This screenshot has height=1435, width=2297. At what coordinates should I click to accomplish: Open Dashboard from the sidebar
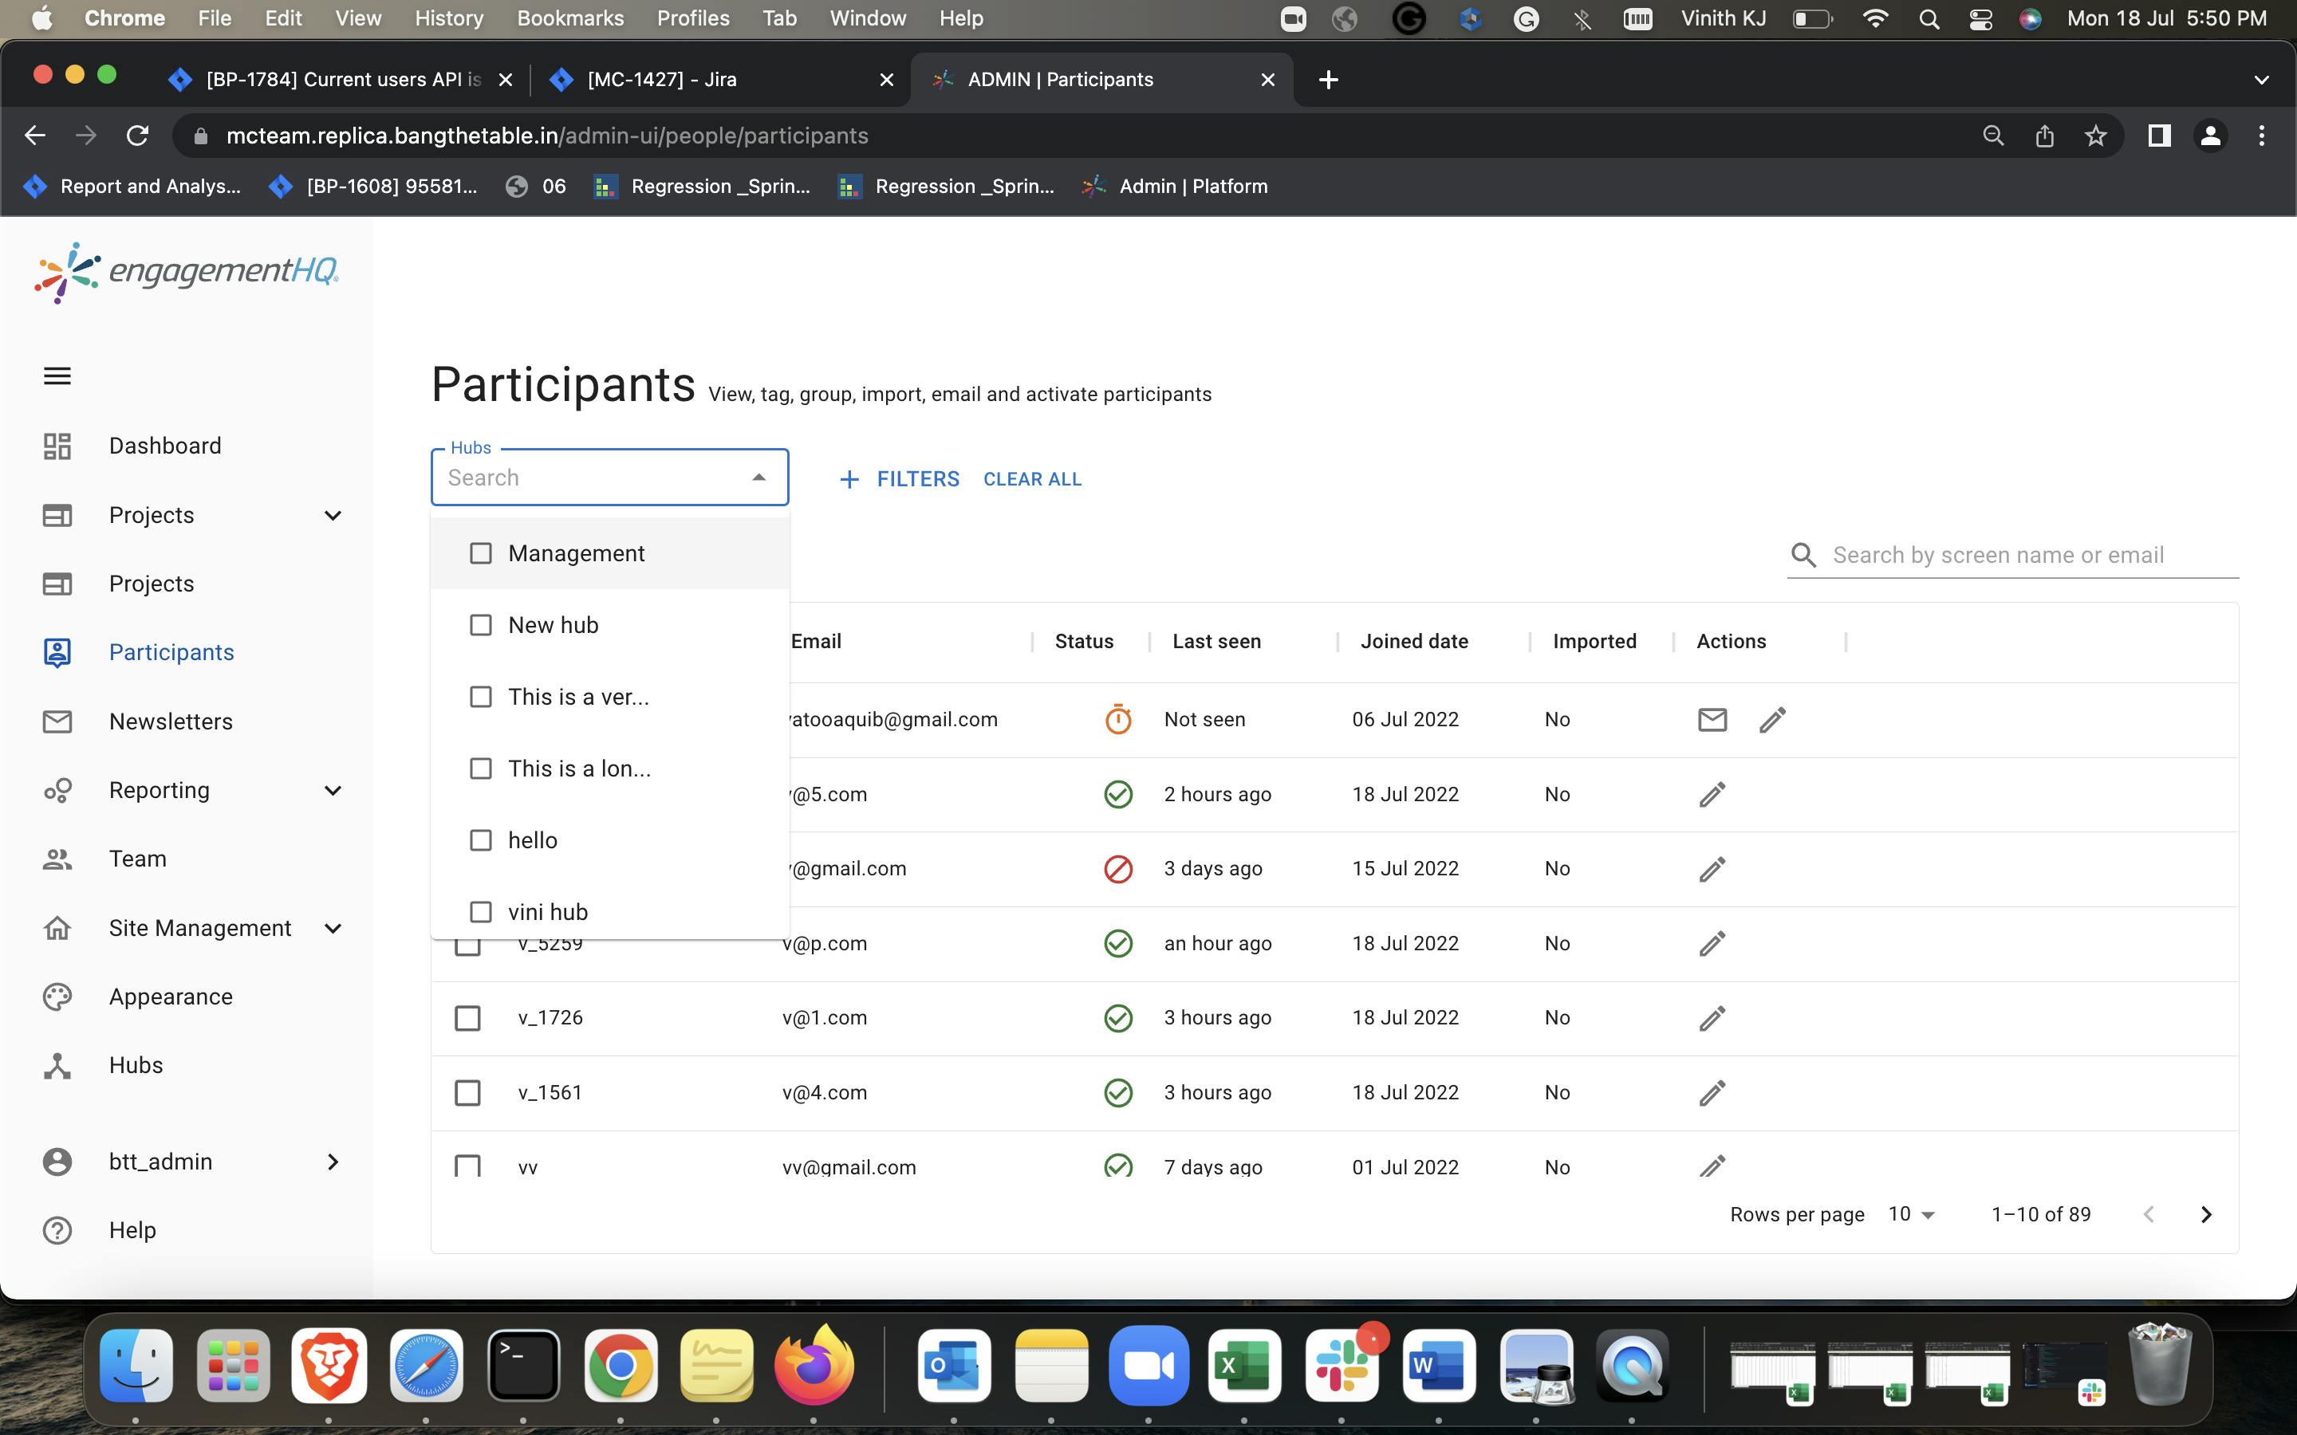tap(164, 446)
